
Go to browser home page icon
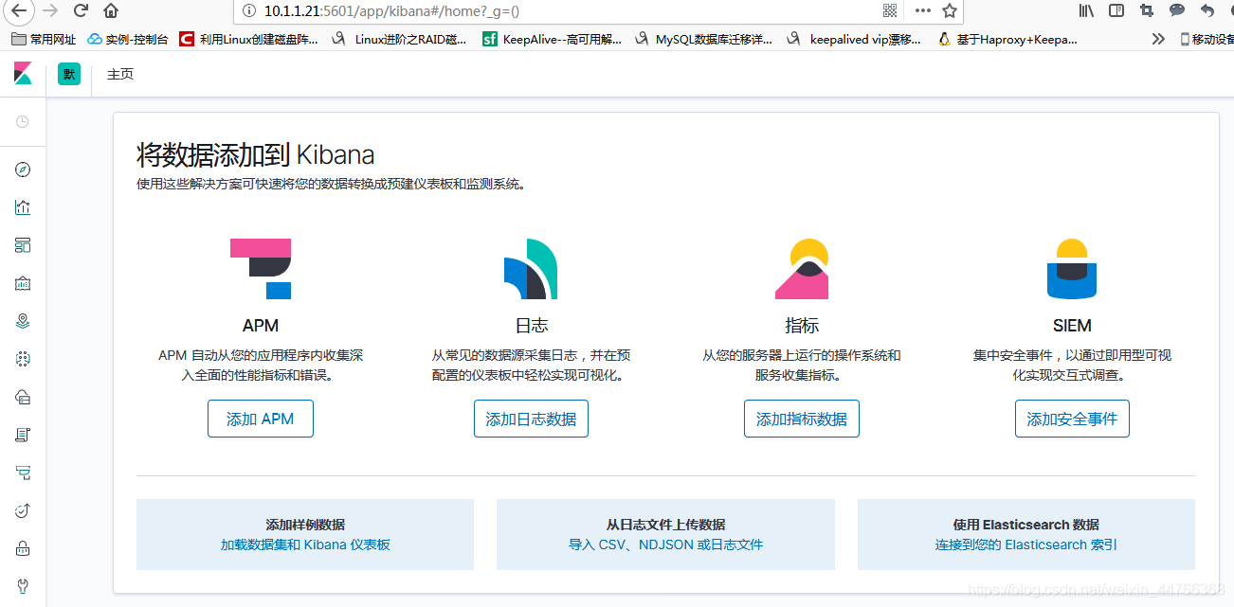click(111, 10)
